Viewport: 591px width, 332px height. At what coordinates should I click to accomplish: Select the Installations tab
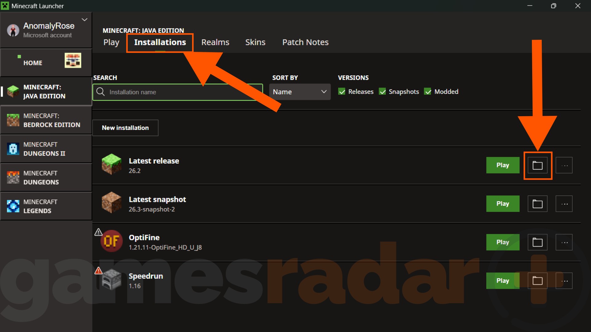point(160,42)
